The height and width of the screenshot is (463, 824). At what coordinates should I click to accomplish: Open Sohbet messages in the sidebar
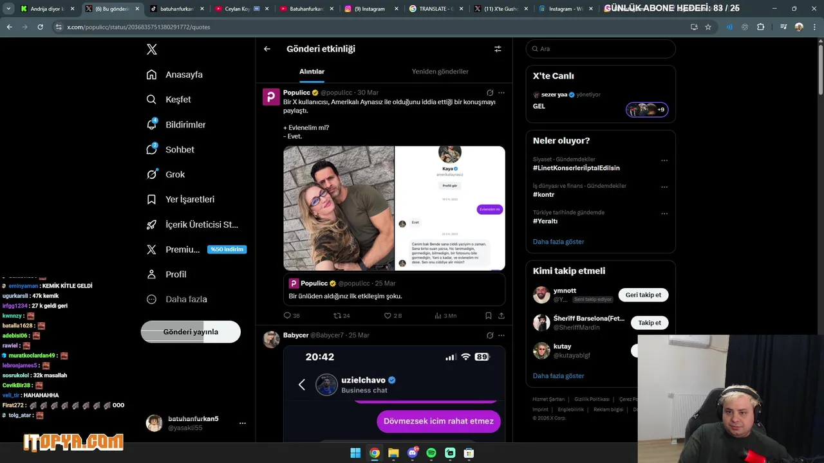(x=170, y=149)
